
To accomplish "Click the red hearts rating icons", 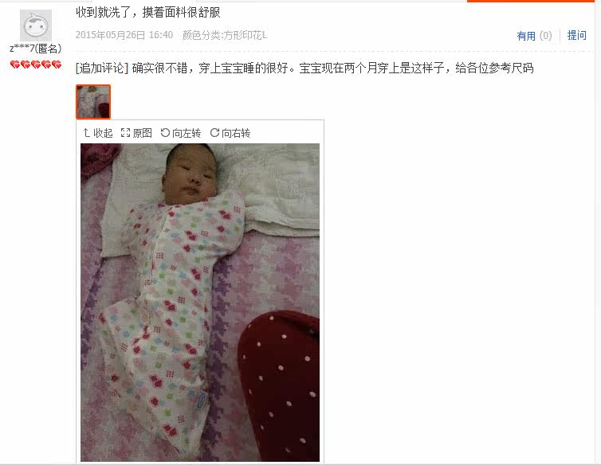I will (36, 64).
